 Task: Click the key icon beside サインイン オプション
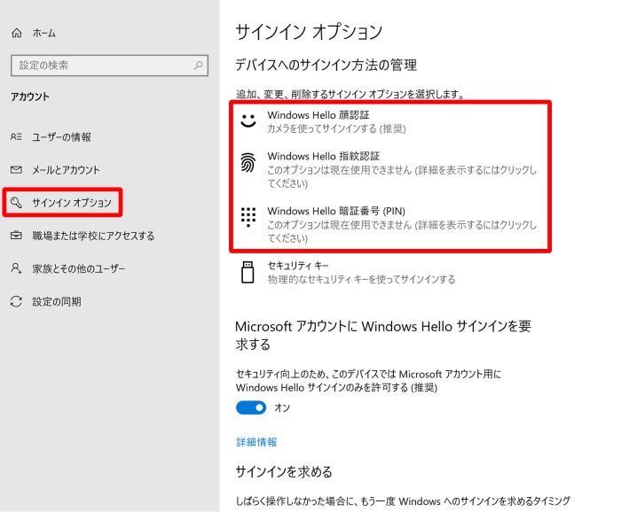pyautogui.click(x=16, y=203)
